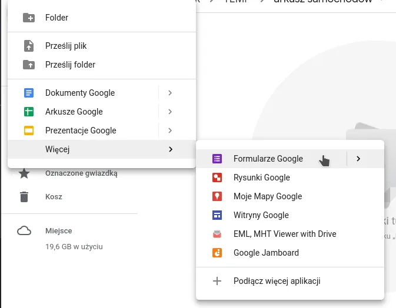Click the EML, MHT Viewer envelope icon
The image size is (396, 308).
coord(217,234)
